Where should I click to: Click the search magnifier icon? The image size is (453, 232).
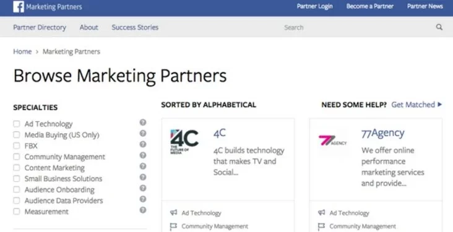(x=439, y=27)
